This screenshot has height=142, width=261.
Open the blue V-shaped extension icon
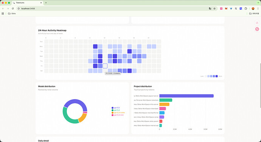pyautogui.click(x=231, y=8)
